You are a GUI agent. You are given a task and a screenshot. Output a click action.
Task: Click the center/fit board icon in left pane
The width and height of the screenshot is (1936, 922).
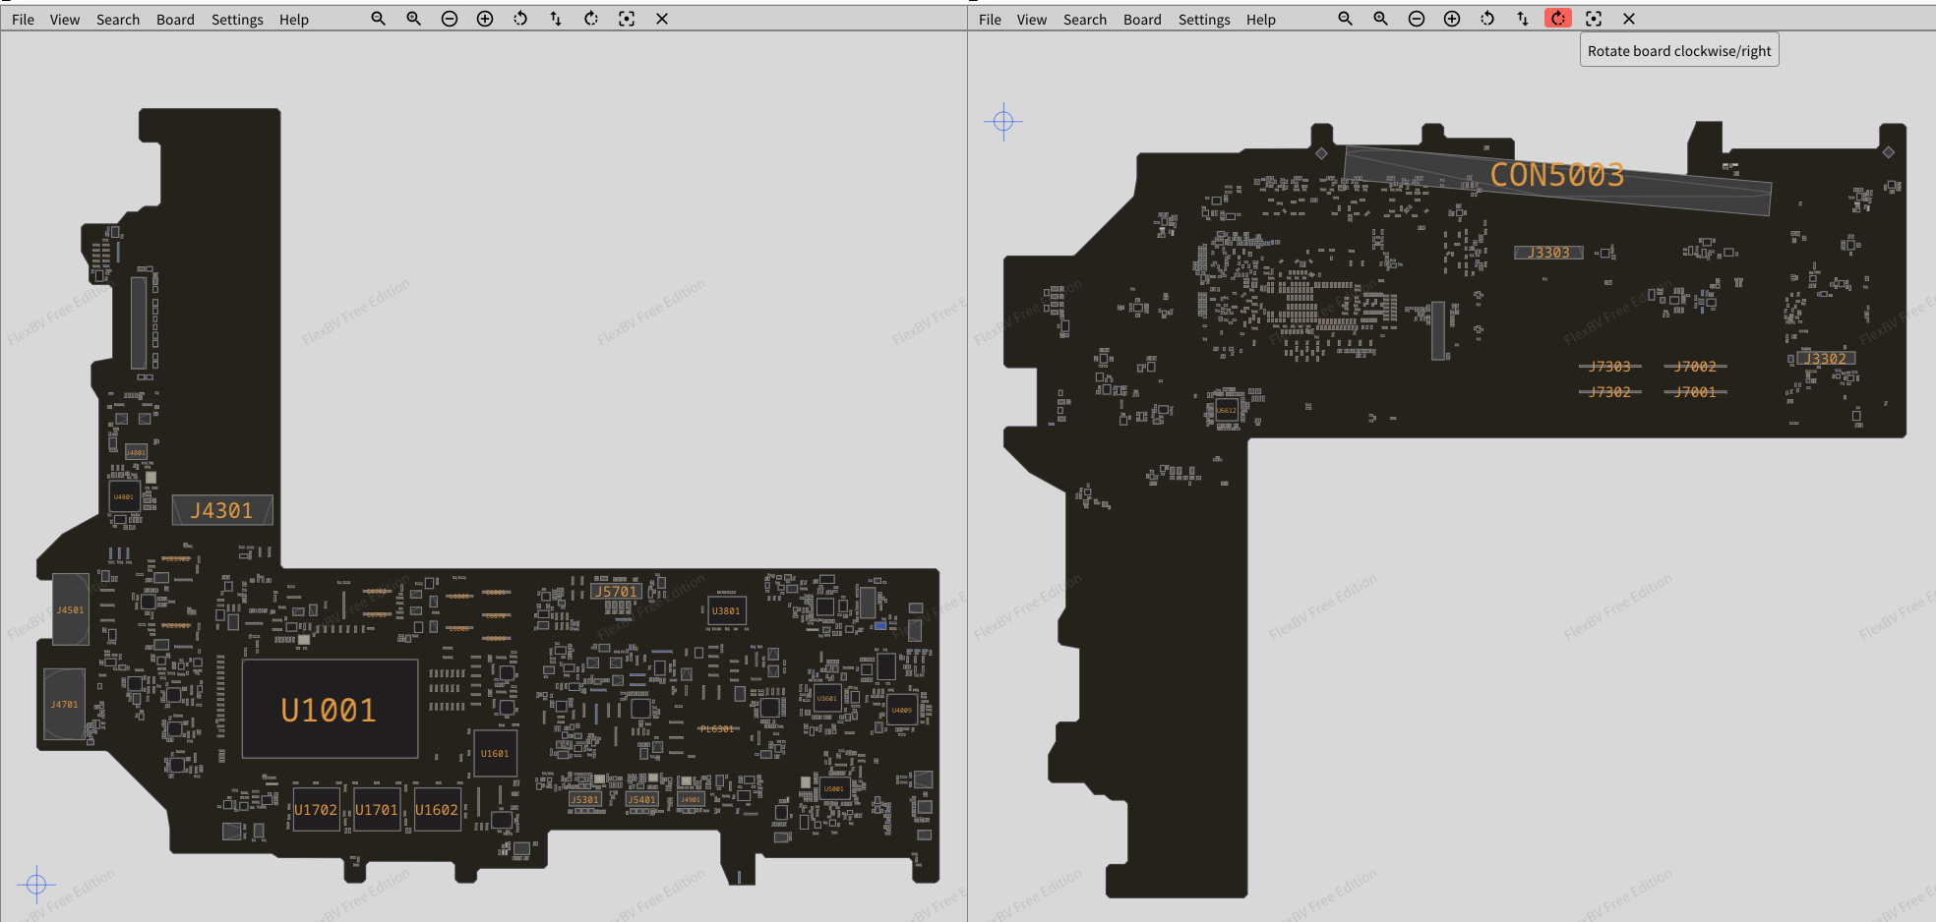click(x=627, y=19)
